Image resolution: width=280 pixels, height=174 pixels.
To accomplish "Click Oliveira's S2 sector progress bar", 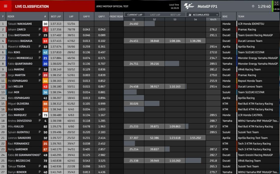I will click(152, 104).
